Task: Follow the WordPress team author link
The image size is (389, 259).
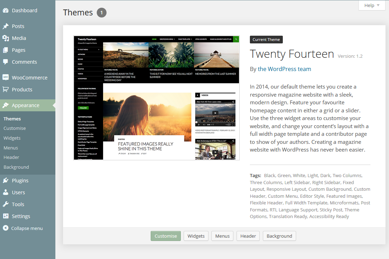Action: pos(284,69)
